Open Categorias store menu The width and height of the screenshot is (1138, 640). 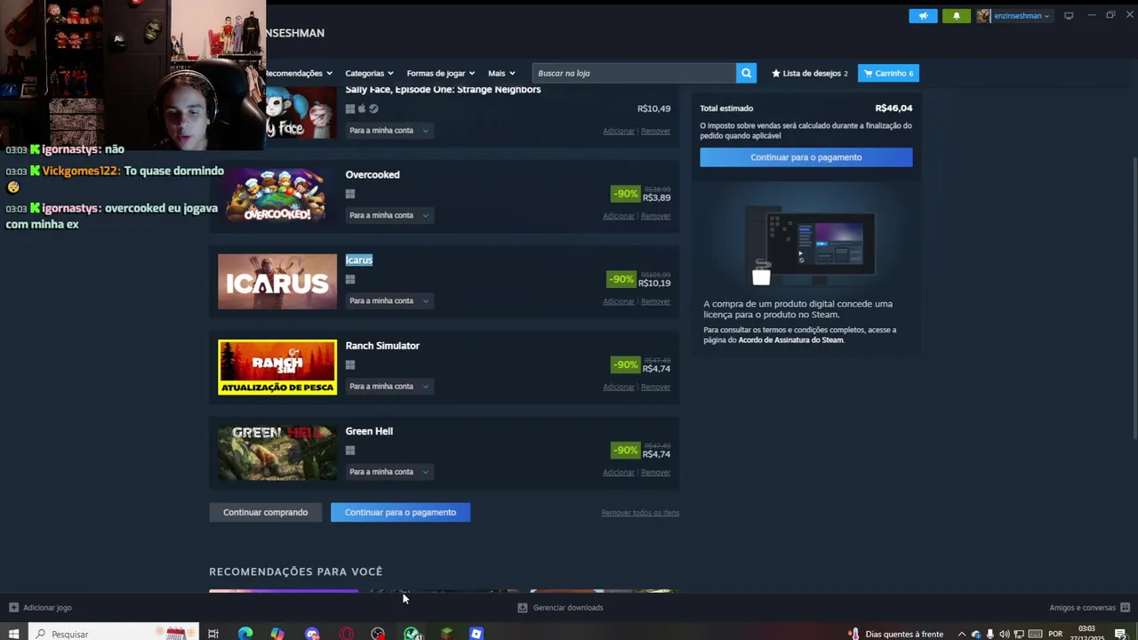pyautogui.click(x=369, y=73)
